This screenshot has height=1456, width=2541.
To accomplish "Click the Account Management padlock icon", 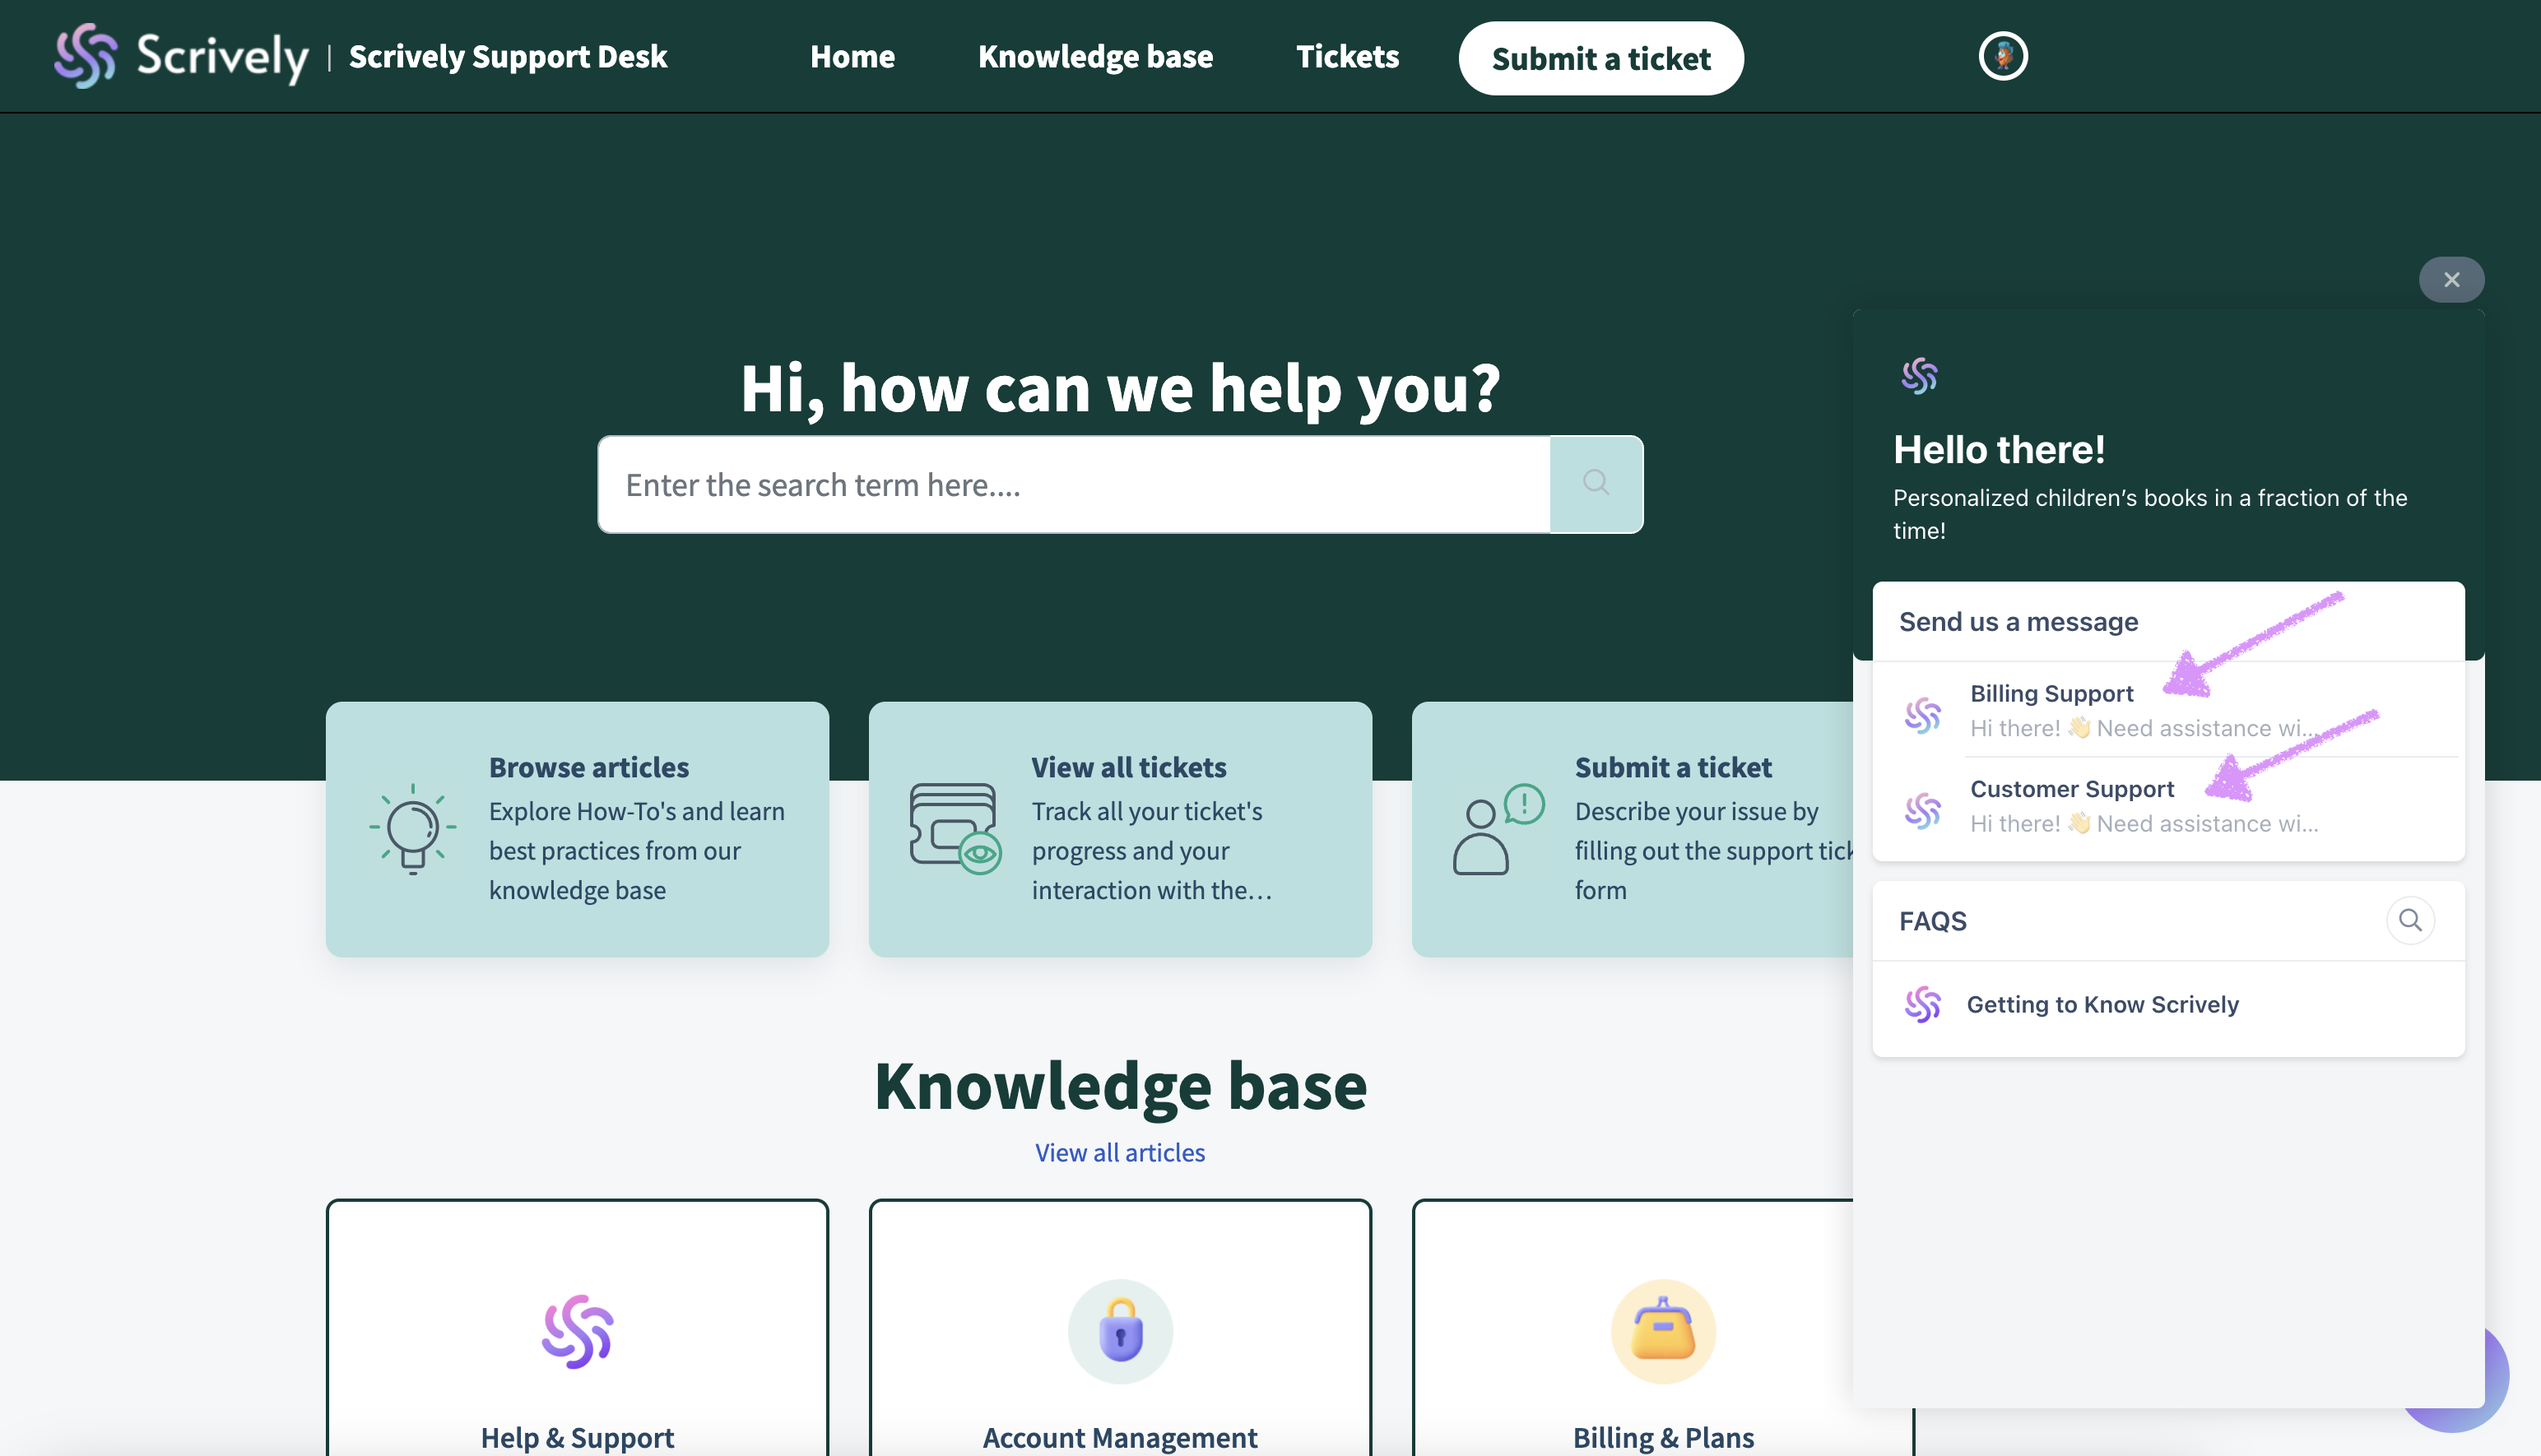I will pyautogui.click(x=1119, y=1331).
